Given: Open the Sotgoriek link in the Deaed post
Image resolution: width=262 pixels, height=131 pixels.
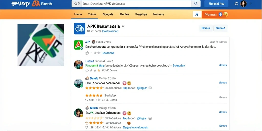Looking at the screenshot, I should 179,65.
